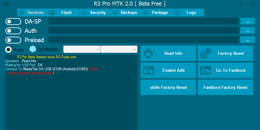Screen dimensions: 260x130
Task: Toggle the Preload switch
Action: (13, 40)
